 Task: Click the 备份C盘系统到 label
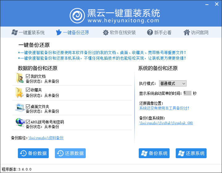[x=152, y=118]
